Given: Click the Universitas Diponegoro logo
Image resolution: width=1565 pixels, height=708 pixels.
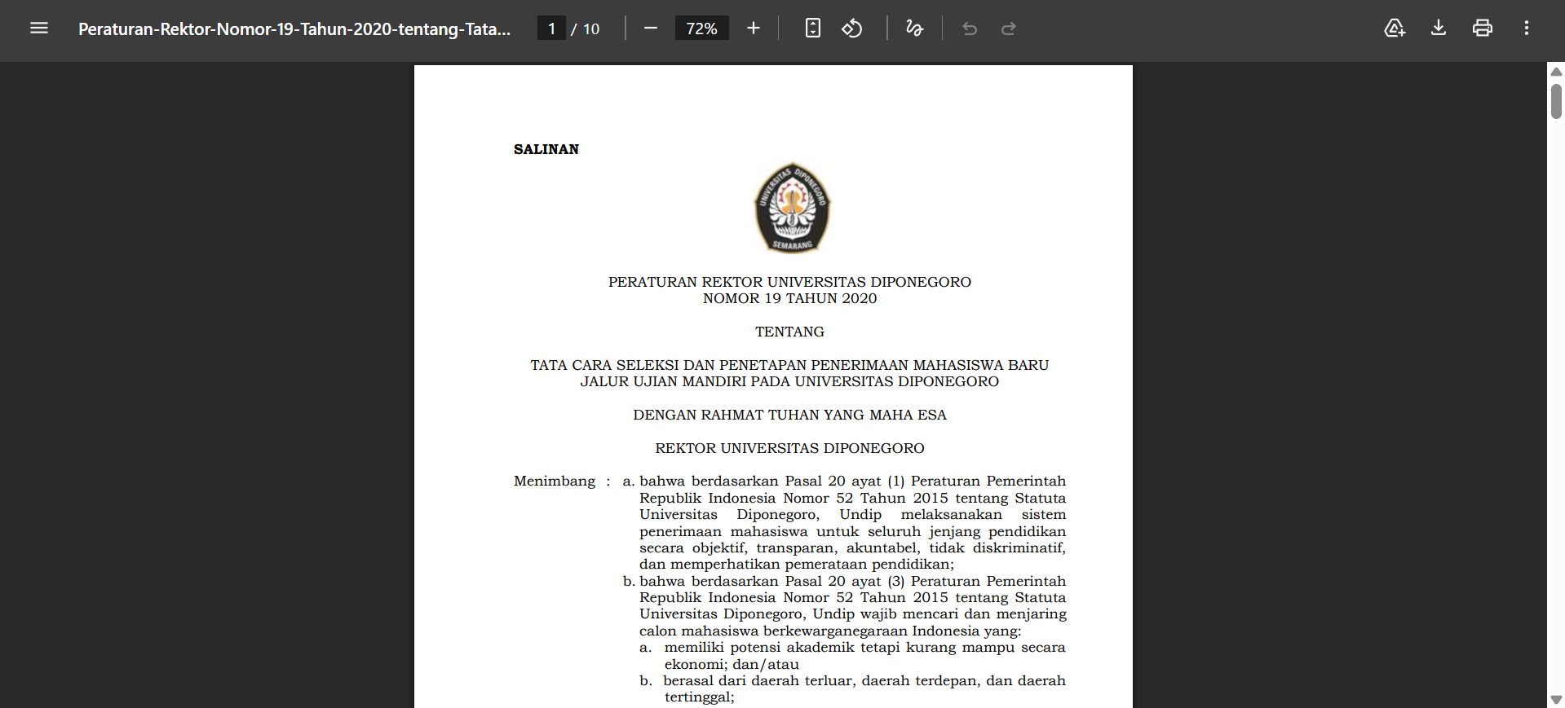Looking at the screenshot, I should (791, 208).
